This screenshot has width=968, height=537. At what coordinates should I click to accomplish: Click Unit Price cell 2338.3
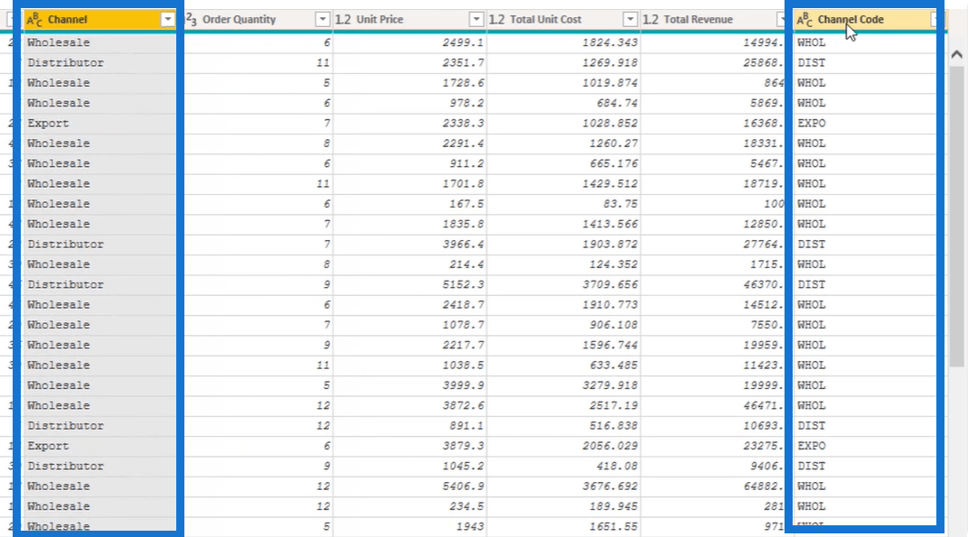tap(410, 124)
